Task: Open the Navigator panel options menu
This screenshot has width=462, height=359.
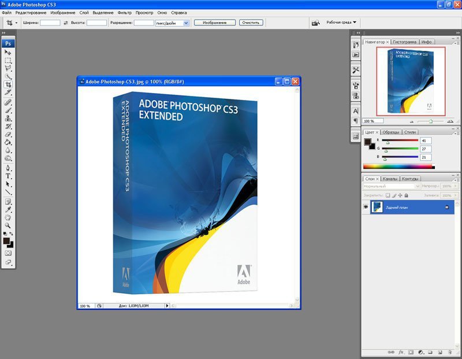Action: tap(457, 43)
